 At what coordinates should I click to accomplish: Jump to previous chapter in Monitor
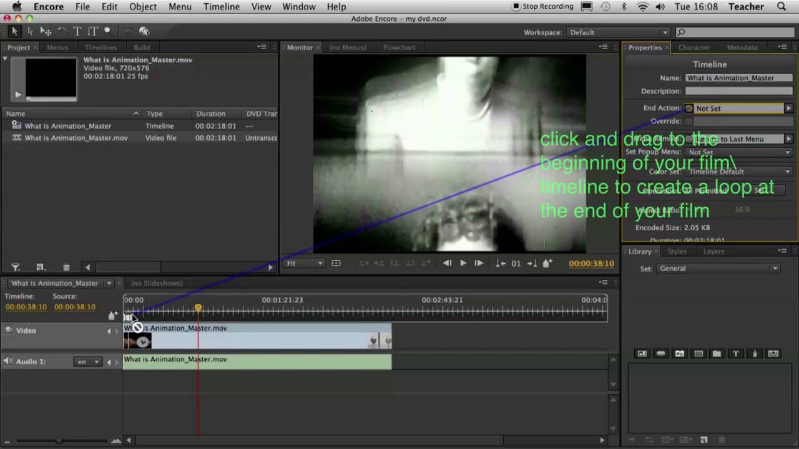(501, 263)
